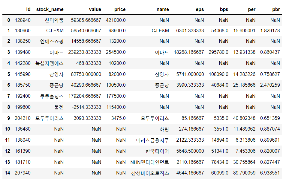
Task: Select value cell 82750.000000
Action: point(86,74)
